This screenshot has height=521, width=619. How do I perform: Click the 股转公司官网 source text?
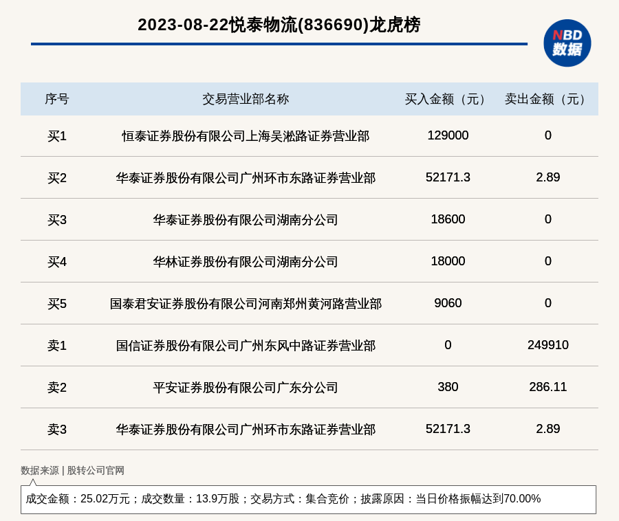coord(96,470)
